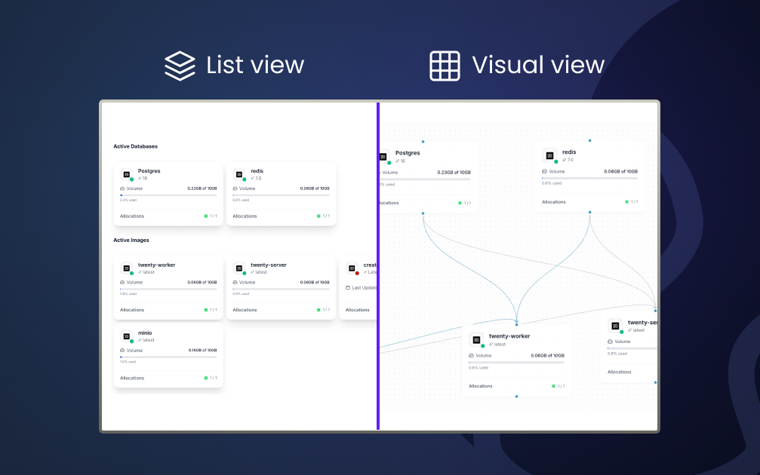Click green allocation square on minio card
Viewport: 760px width, 475px height.
point(206,378)
